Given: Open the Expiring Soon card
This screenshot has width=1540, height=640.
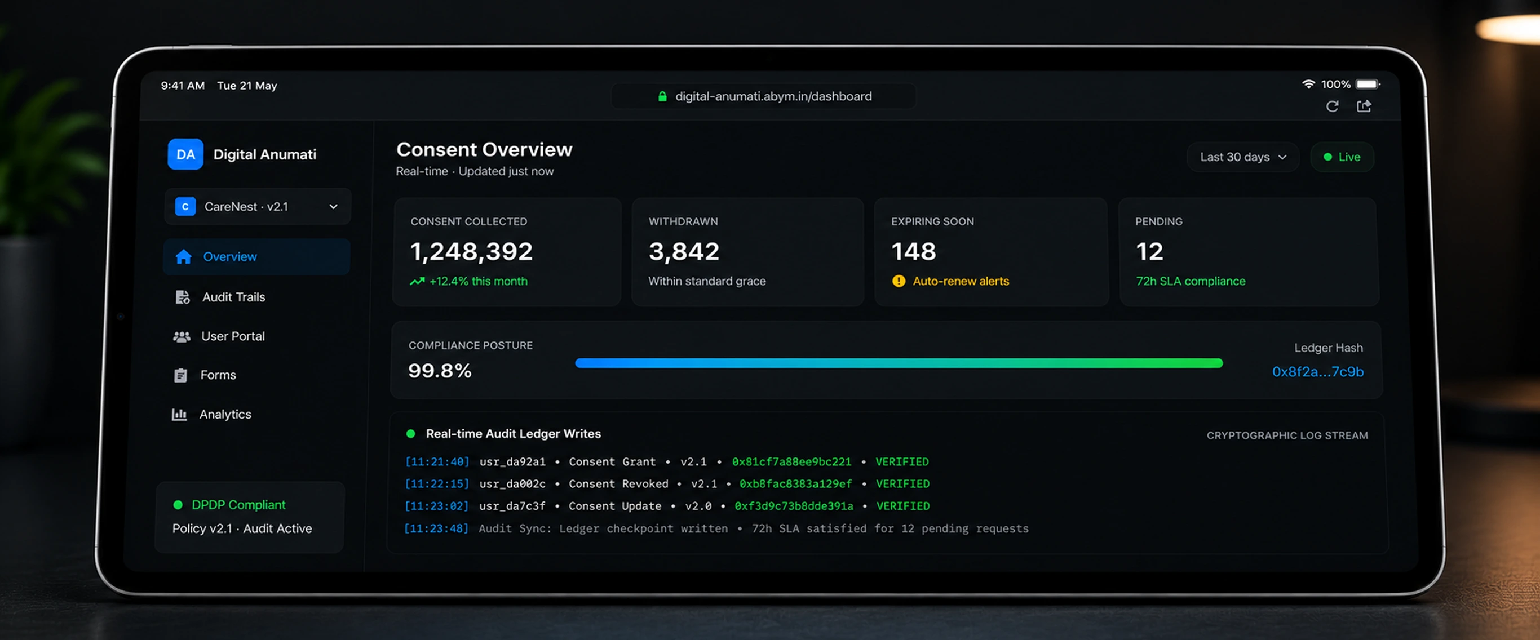Looking at the screenshot, I should pyautogui.click(x=991, y=252).
